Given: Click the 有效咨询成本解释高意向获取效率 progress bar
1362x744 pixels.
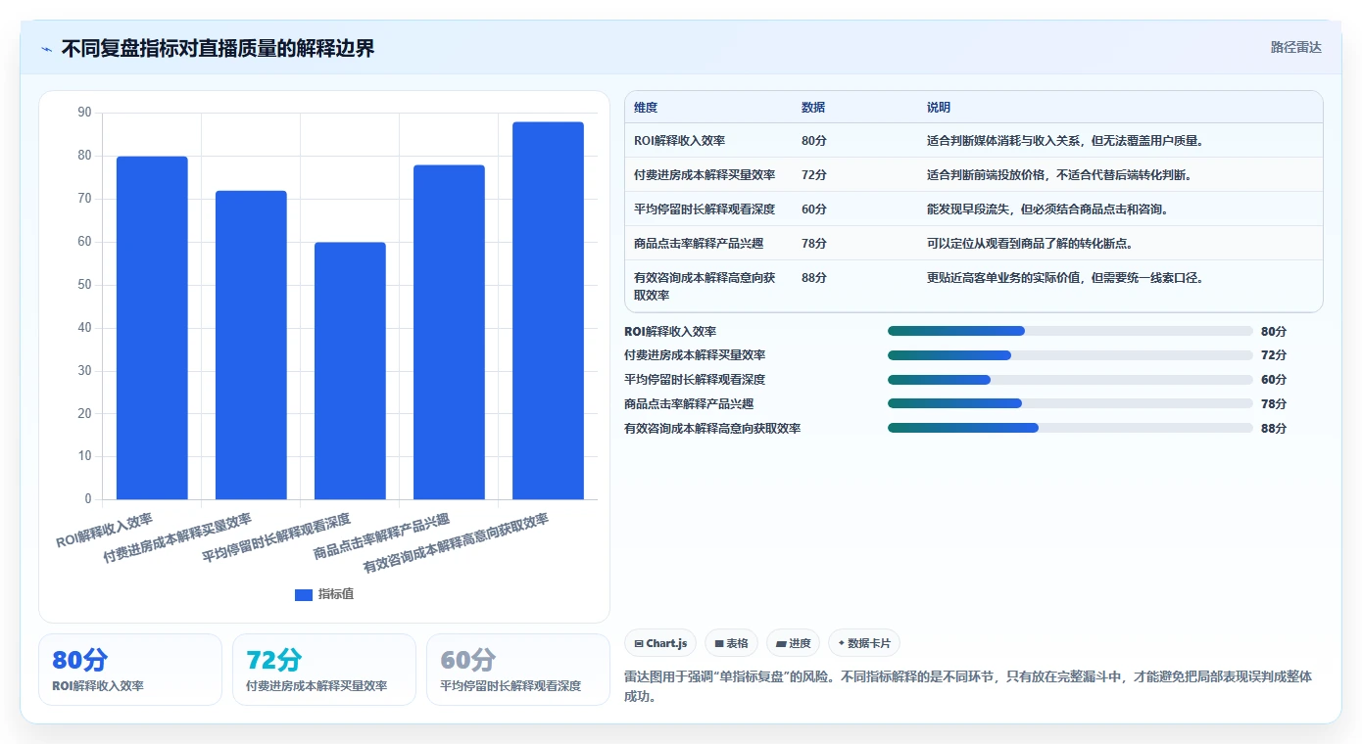Looking at the screenshot, I should click(1070, 428).
